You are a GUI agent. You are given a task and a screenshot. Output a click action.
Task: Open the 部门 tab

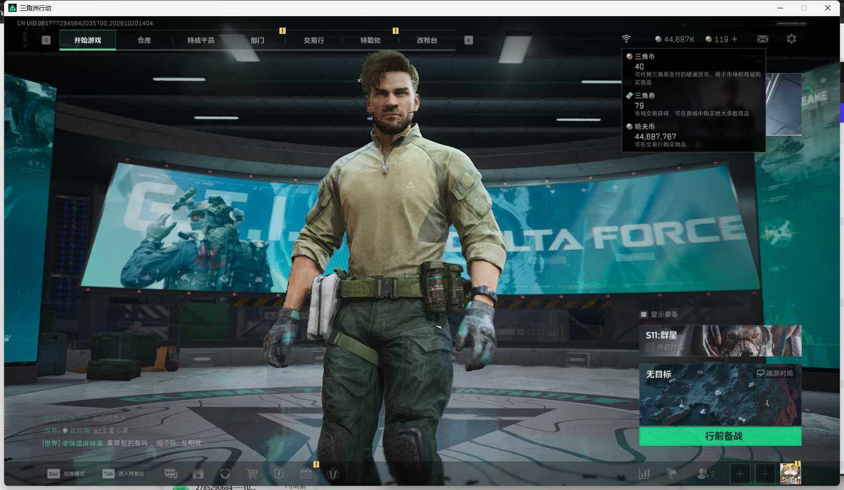coord(257,40)
